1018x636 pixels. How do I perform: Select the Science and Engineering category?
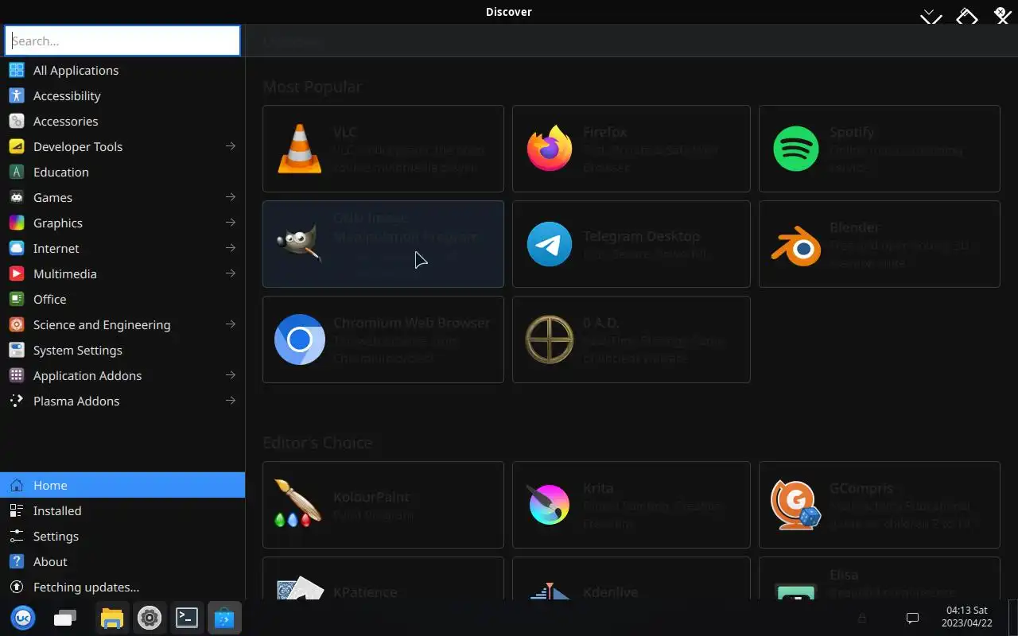pyautogui.click(x=122, y=324)
